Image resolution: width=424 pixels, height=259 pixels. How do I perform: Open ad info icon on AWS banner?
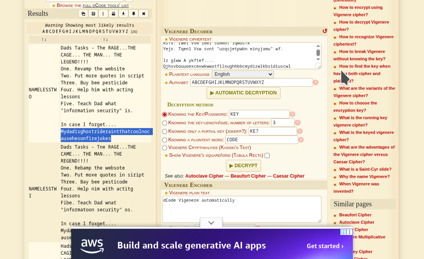[x=343, y=232]
